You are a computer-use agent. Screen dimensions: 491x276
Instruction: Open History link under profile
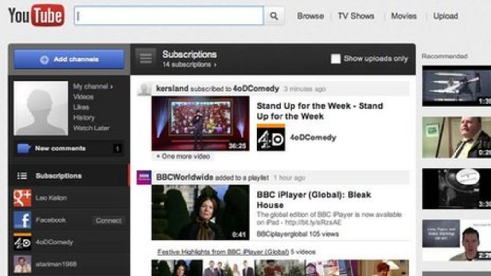(83, 118)
